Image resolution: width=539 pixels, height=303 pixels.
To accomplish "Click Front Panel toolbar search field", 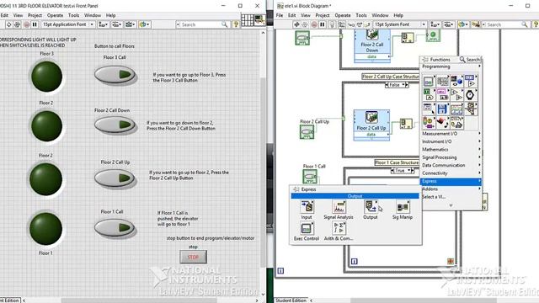I will [x=202, y=24].
